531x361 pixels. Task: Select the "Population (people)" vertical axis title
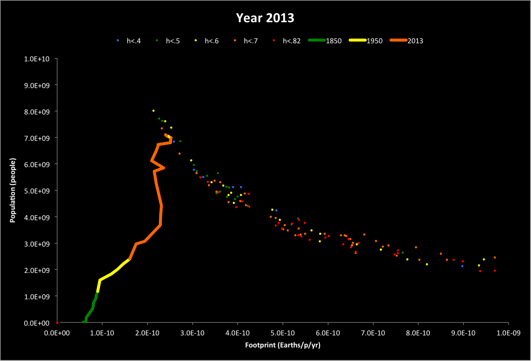tap(13, 190)
